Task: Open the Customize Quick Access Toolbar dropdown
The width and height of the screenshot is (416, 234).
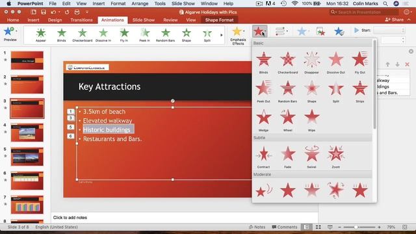Action: click(87, 12)
